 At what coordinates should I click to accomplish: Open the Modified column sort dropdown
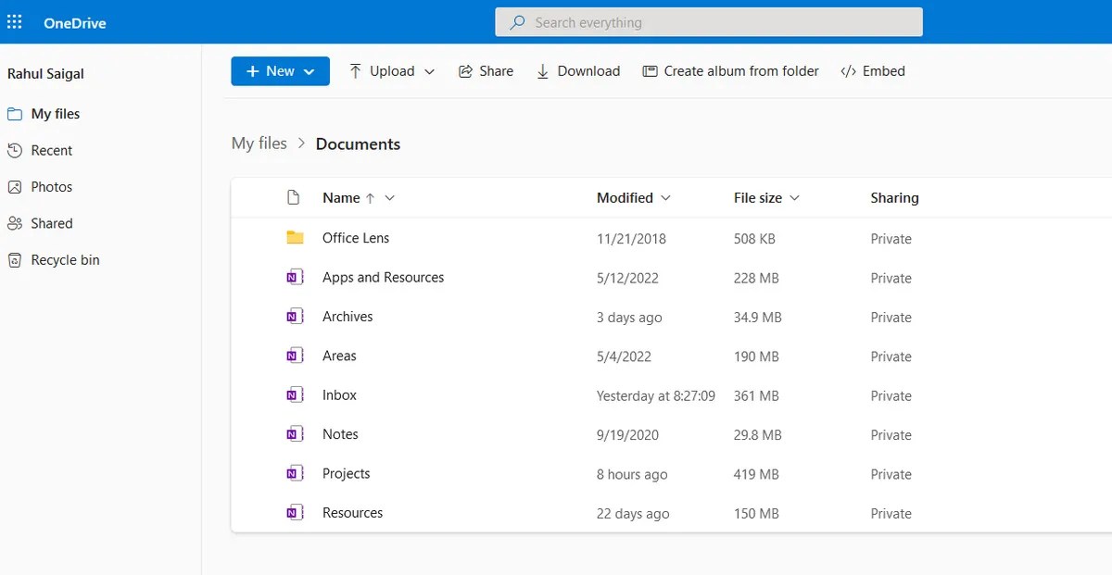(665, 197)
